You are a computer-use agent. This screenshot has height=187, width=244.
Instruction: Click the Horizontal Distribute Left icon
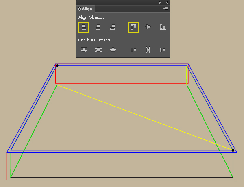(x=133, y=50)
